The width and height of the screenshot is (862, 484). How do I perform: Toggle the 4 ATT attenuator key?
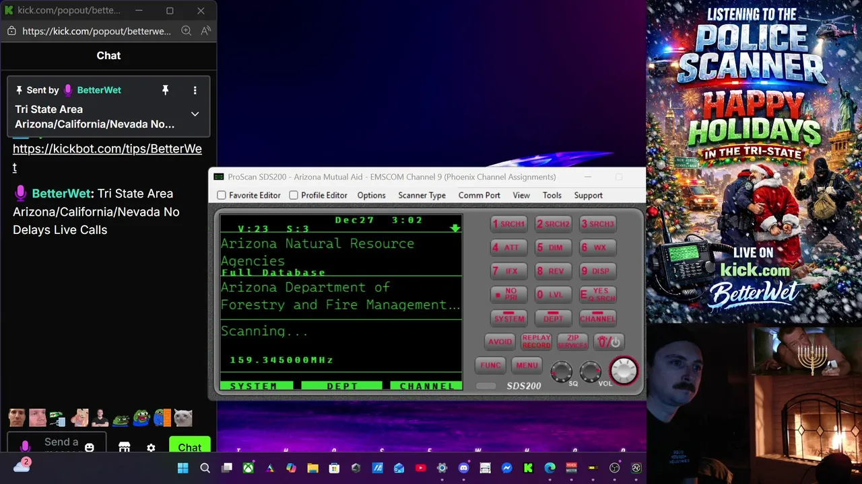point(508,247)
